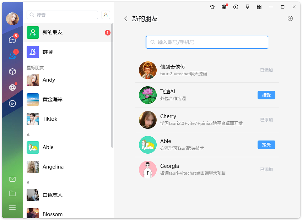Image resolution: width=302 pixels, height=220 pixels.
Task: Click the account/phone number search field
Action: click(x=207, y=42)
